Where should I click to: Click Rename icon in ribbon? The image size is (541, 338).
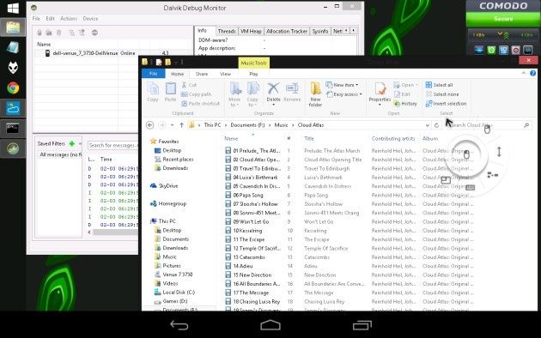[x=292, y=92]
